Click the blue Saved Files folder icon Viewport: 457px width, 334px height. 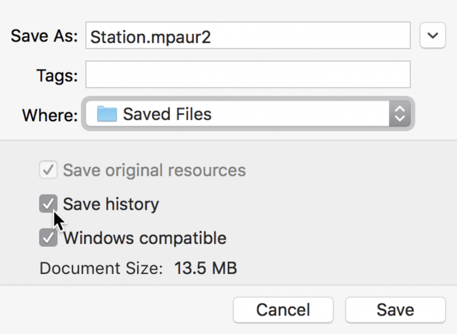coord(107,114)
